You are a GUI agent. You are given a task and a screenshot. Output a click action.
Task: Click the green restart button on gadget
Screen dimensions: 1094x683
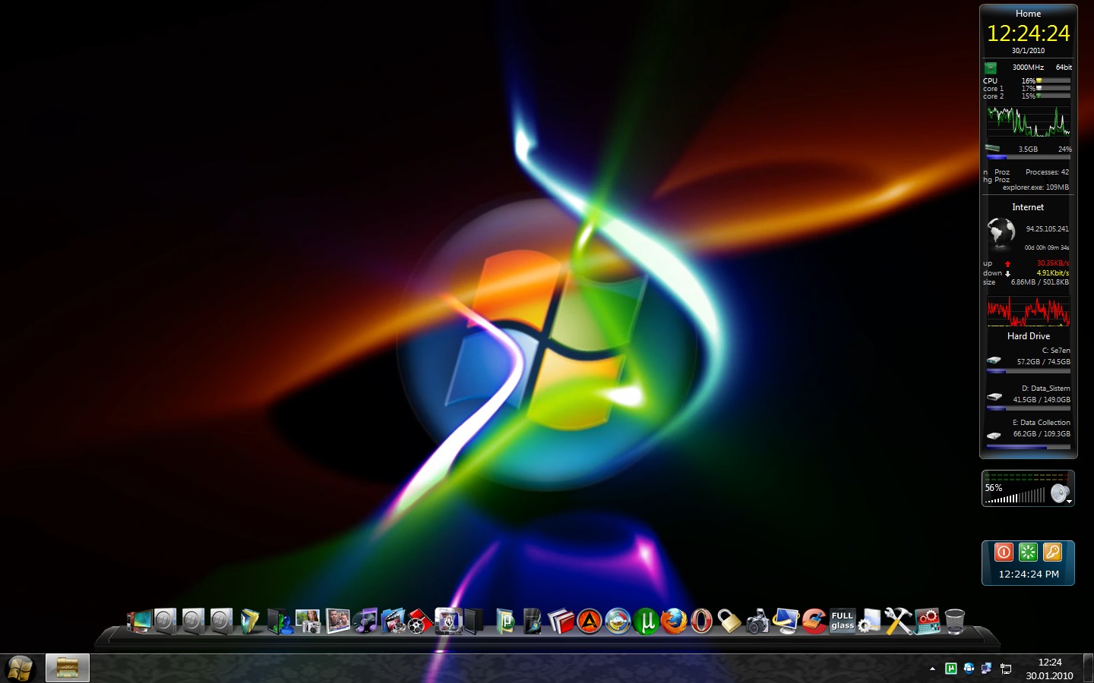click(1028, 552)
